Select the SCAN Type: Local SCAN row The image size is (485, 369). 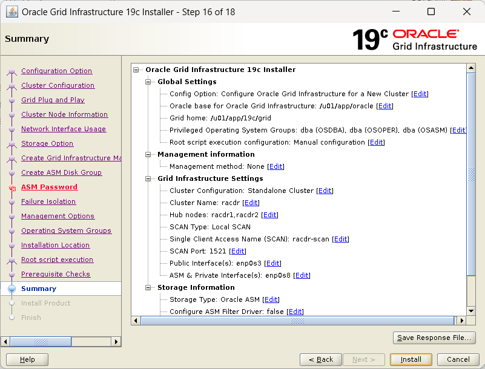(210, 227)
